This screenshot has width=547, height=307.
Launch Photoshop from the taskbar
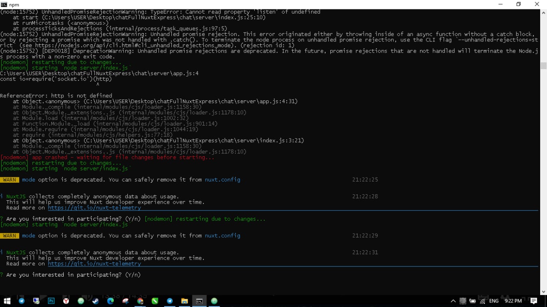click(51, 301)
